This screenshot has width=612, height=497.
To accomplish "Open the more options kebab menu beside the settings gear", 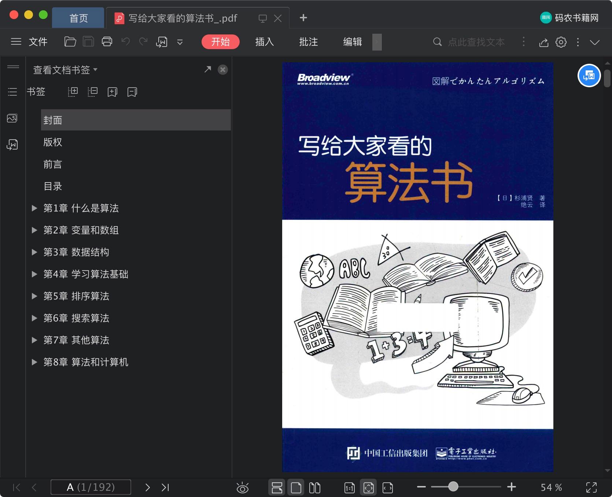I will tap(578, 42).
